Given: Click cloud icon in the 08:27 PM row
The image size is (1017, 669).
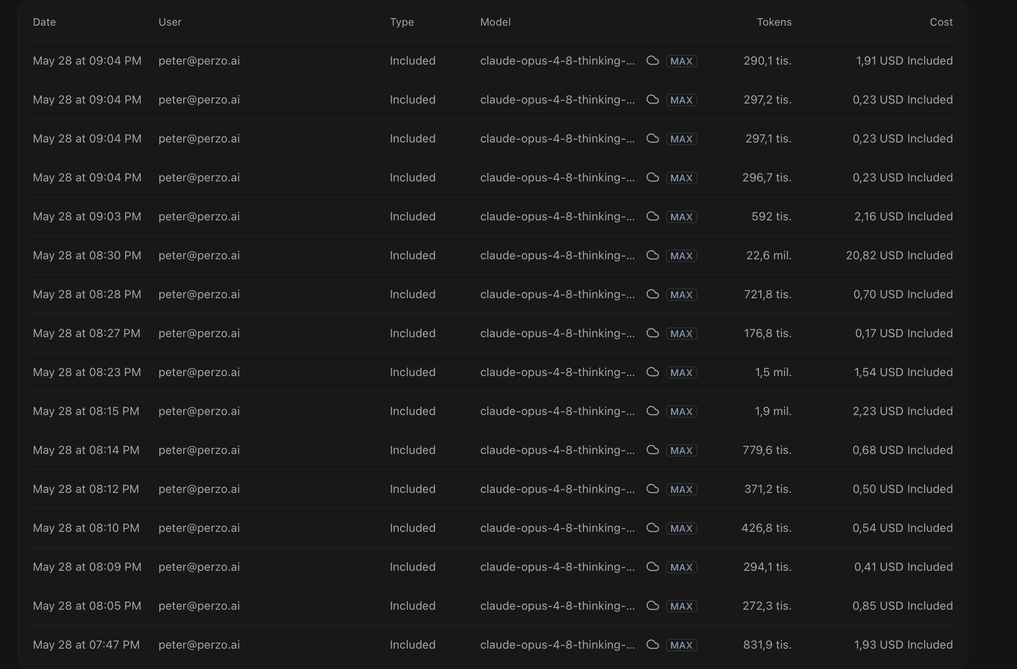Looking at the screenshot, I should click(652, 333).
